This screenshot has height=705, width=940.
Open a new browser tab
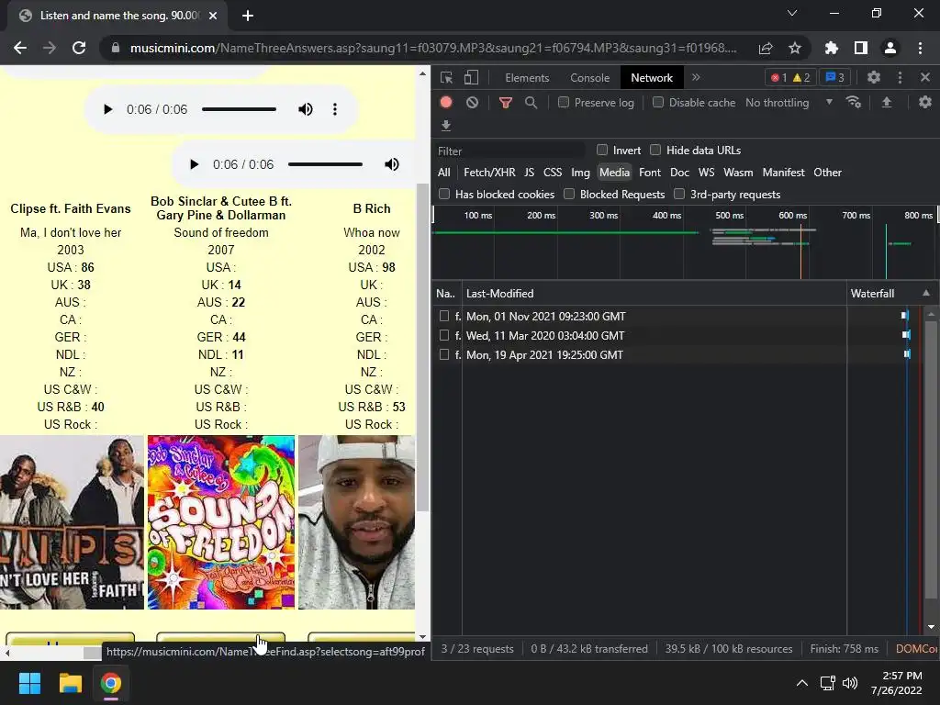click(x=248, y=16)
